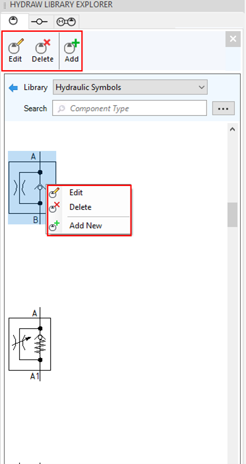Click the Add symbol toolbar icon
This screenshot has width=246, height=464.
pyautogui.click(x=71, y=50)
